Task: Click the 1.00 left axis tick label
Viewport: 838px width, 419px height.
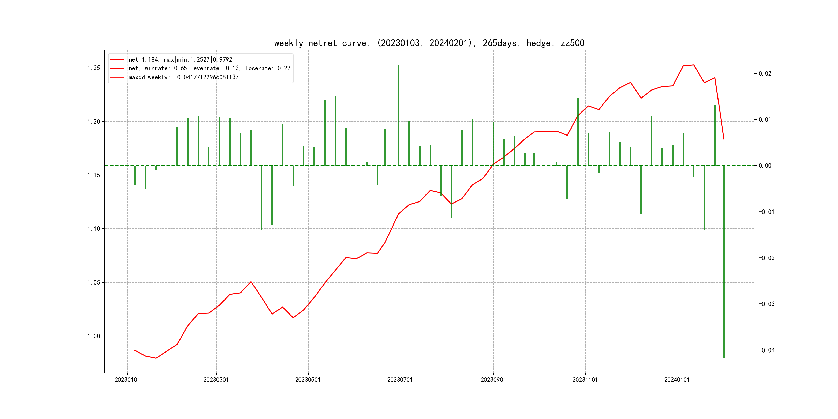Action: (93, 336)
